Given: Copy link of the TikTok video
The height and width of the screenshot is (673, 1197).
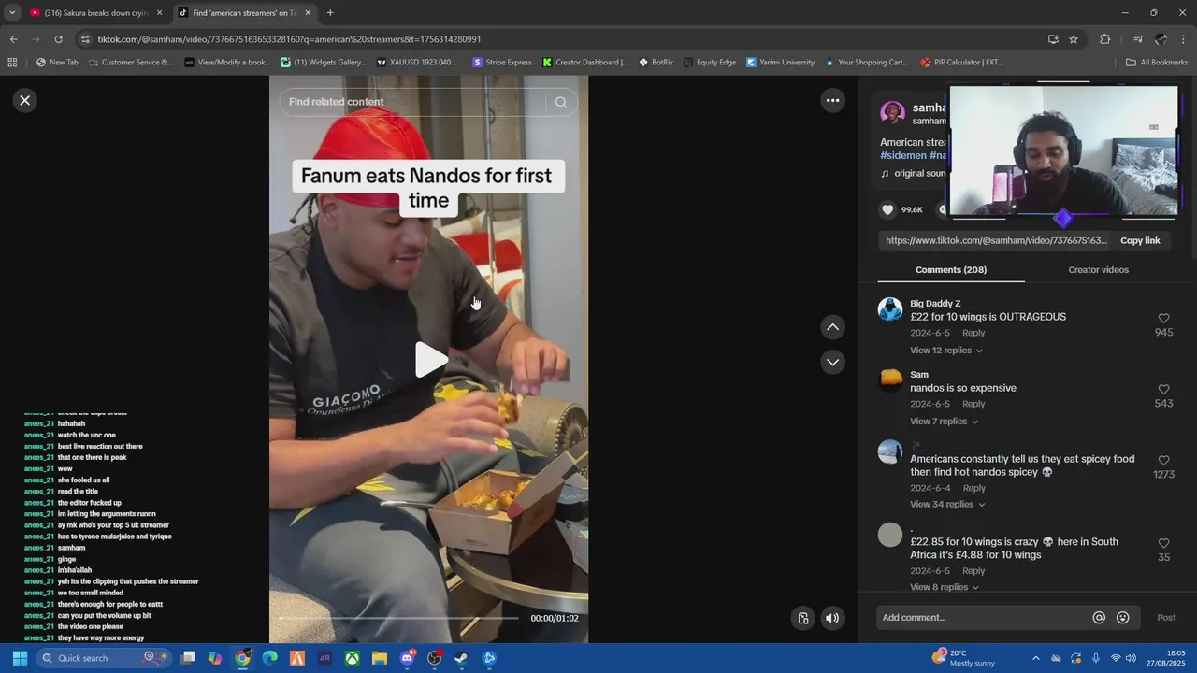Looking at the screenshot, I should [x=1140, y=240].
